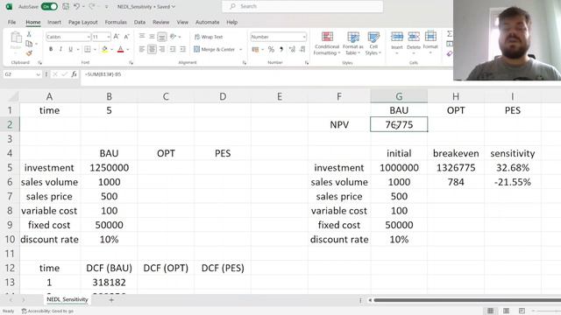Click the Insert Function fx button
561x315 pixels.
click(x=74, y=74)
